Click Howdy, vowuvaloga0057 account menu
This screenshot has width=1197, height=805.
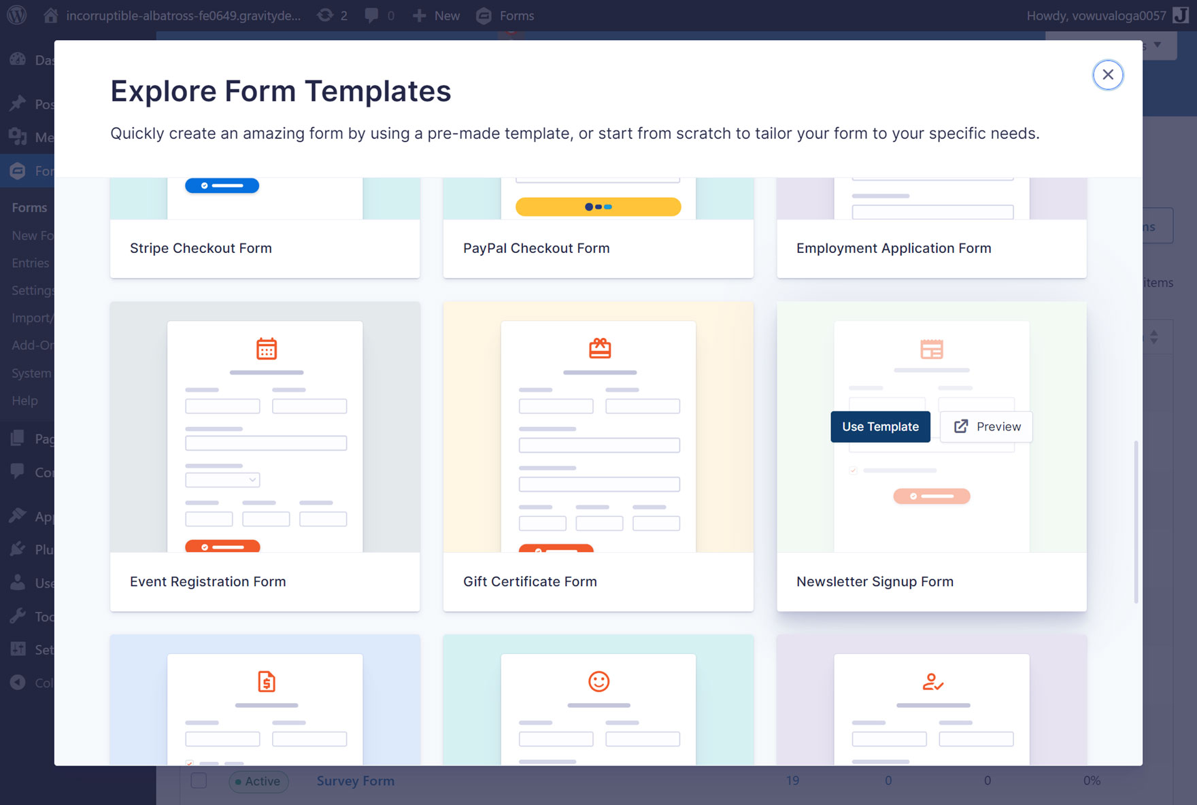pos(1107,15)
